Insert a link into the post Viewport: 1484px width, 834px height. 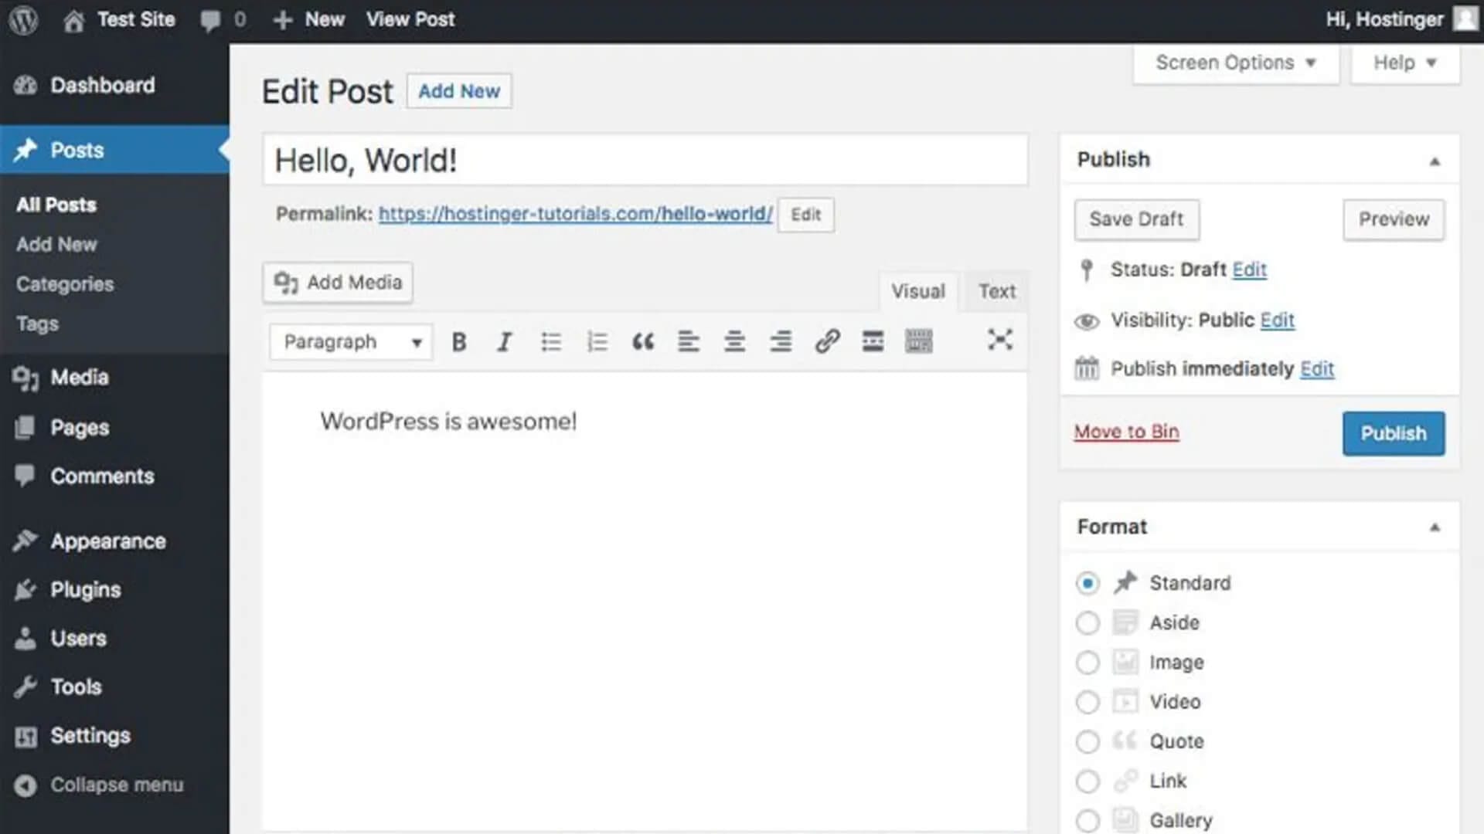(x=828, y=341)
